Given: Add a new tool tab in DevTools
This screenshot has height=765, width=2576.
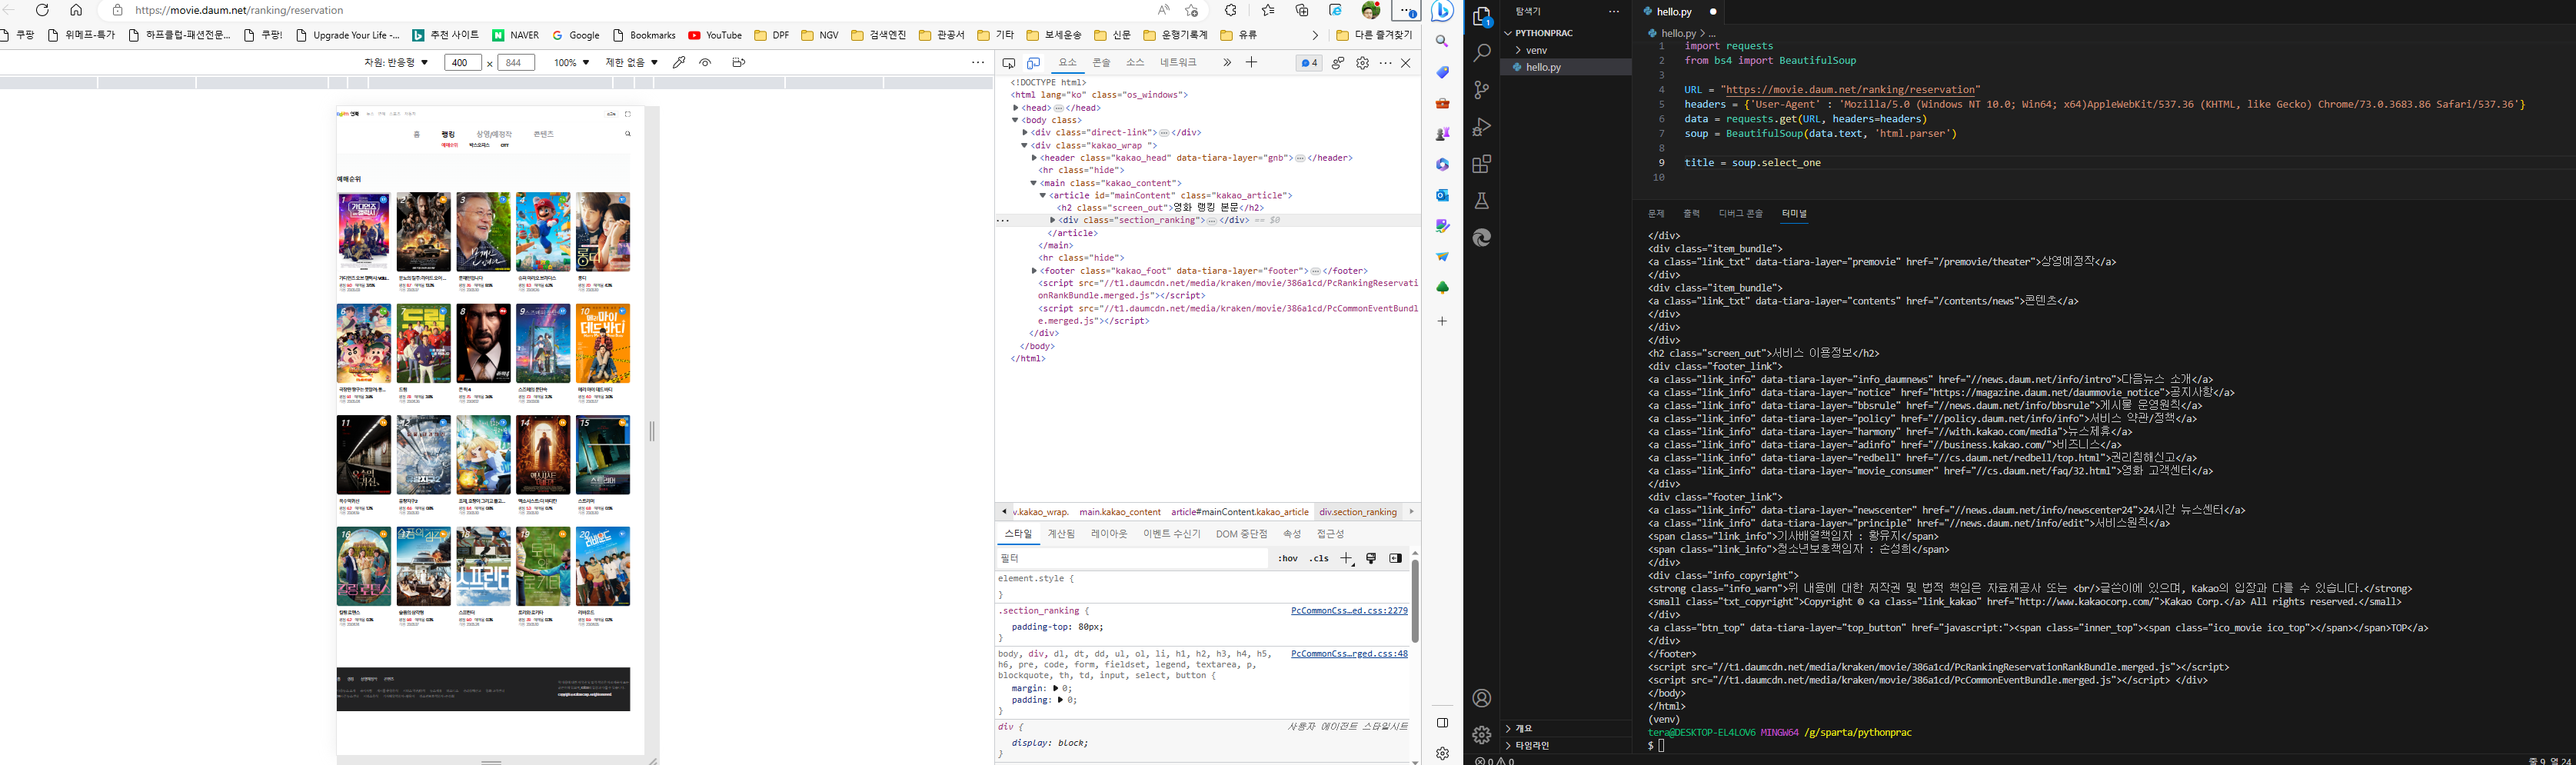Looking at the screenshot, I should (x=1251, y=62).
